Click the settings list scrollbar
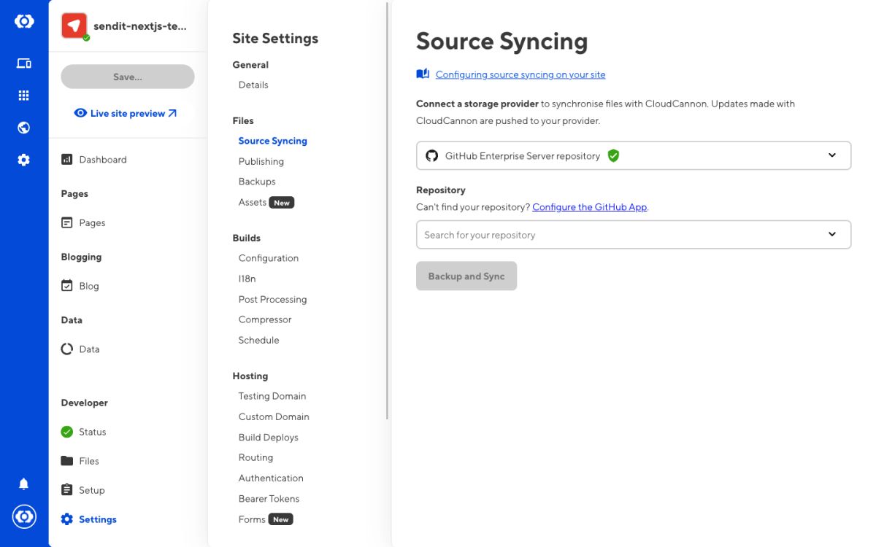Image resolution: width=876 pixels, height=547 pixels. click(388, 212)
